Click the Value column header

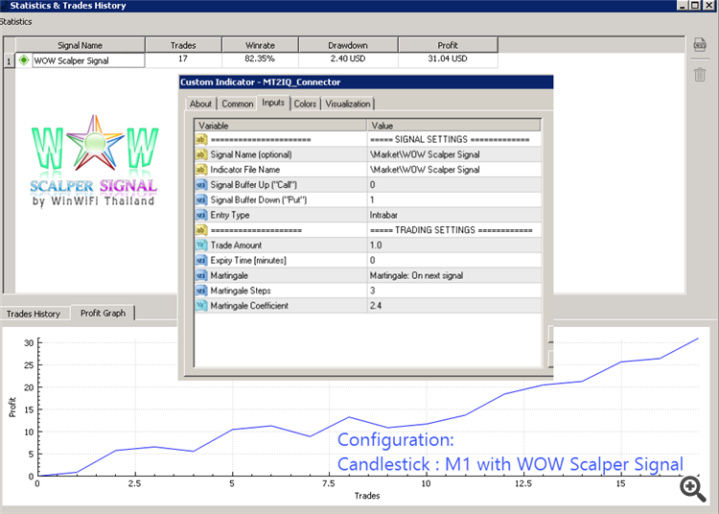454,126
